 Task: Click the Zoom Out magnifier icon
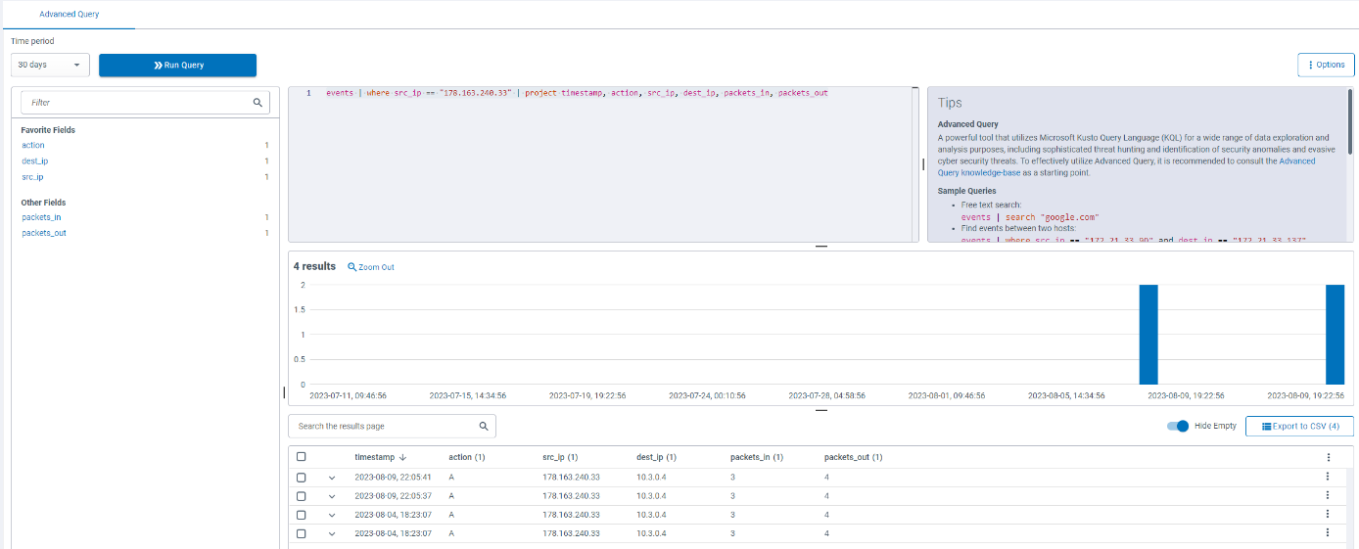[352, 267]
